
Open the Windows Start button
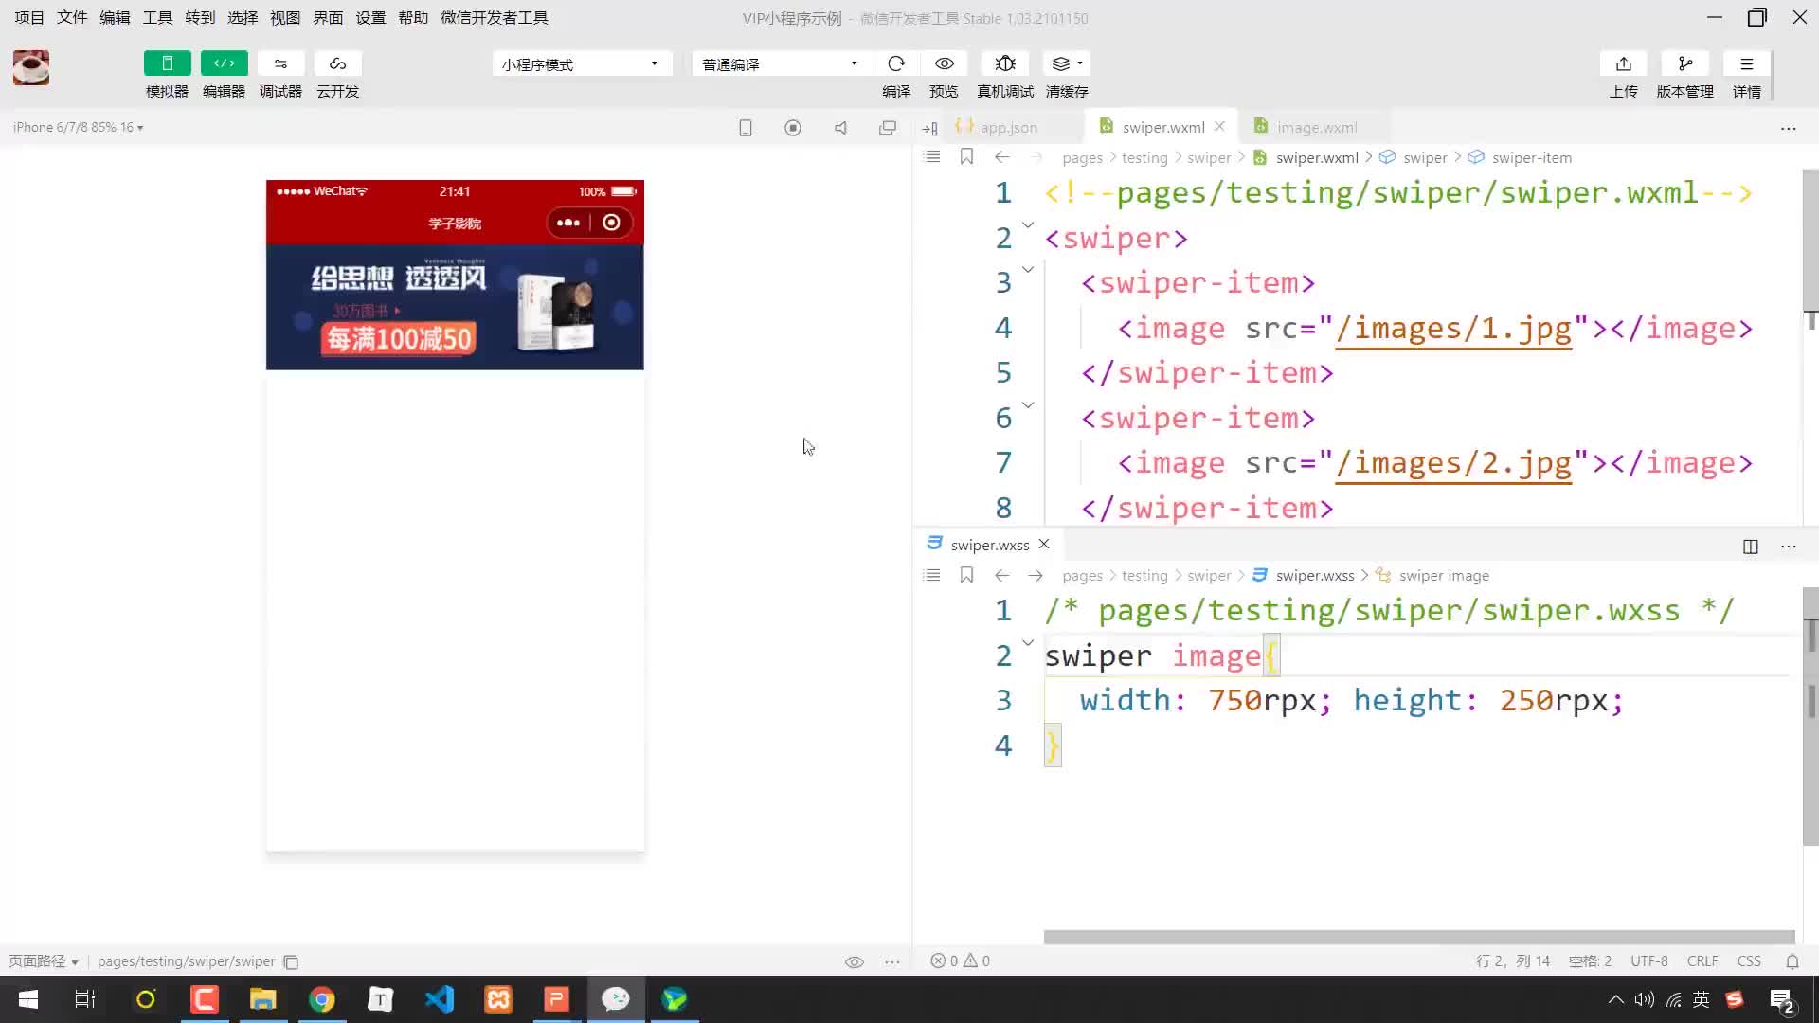pyautogui.click(x=28, y=999)
